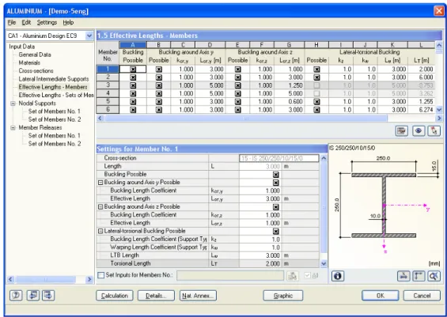Enable Set Inputs for Members No. checkbox
This screenshot has height=317, width=447.
[x=101, y=275]
